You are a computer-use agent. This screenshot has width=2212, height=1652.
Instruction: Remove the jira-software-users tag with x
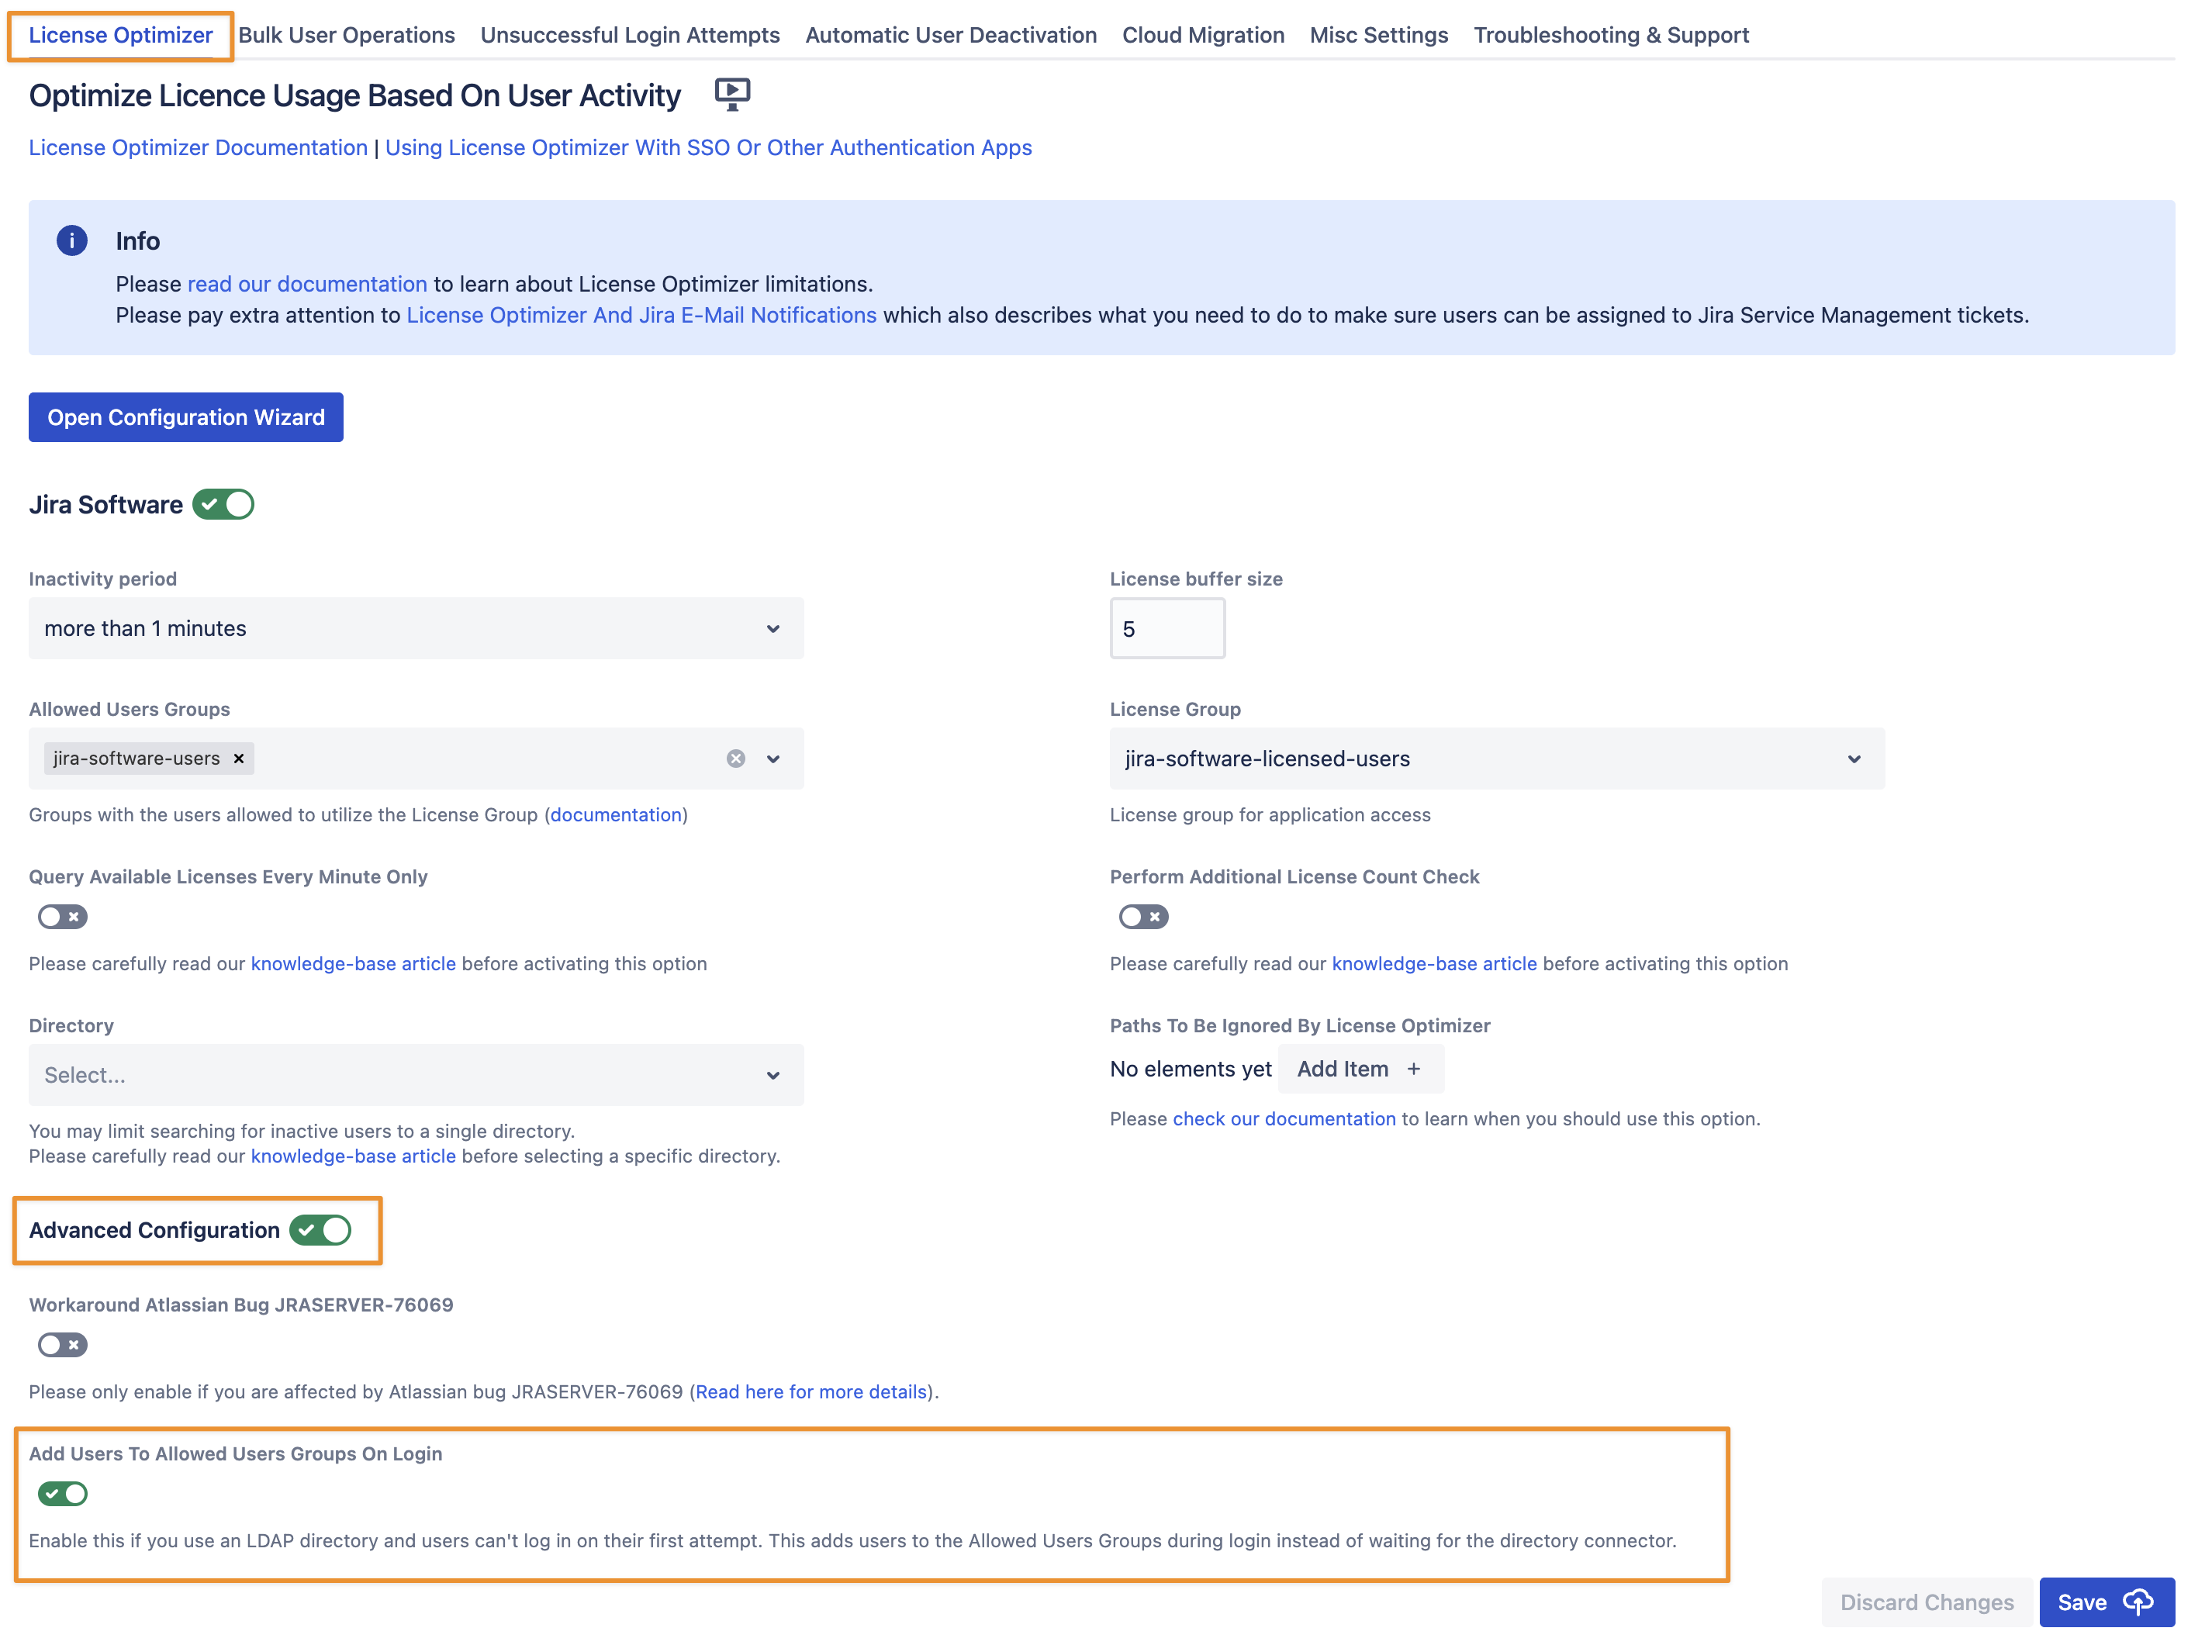click(x=239, y=759)
